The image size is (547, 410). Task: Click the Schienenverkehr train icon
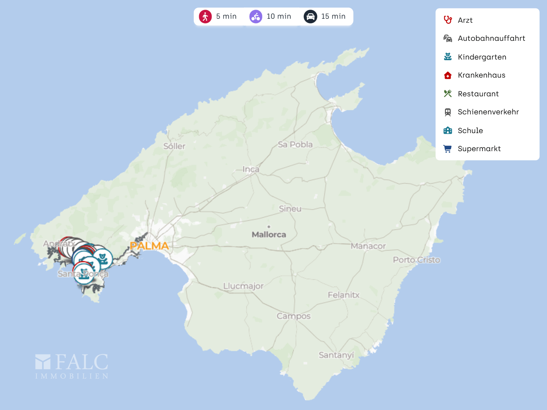[448, 112]
